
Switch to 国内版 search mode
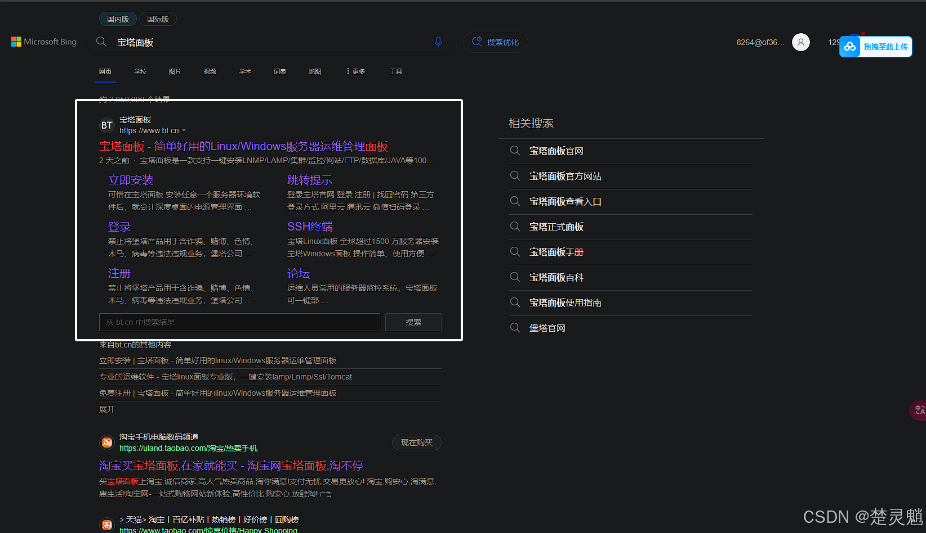(118, 19)
